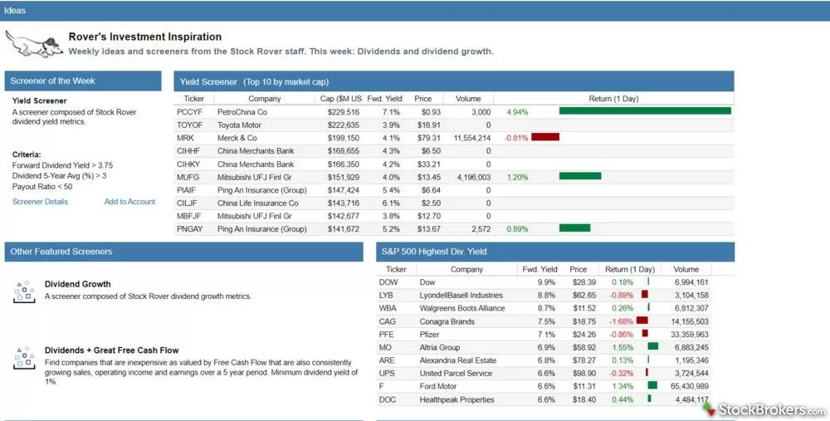Sort by Cap ($M US column header

pos(341,99)
